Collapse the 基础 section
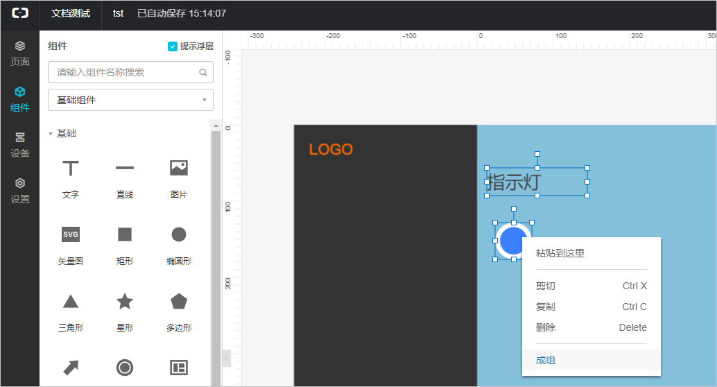The height and width of the screenshot is (387, 717). (51, 134)
